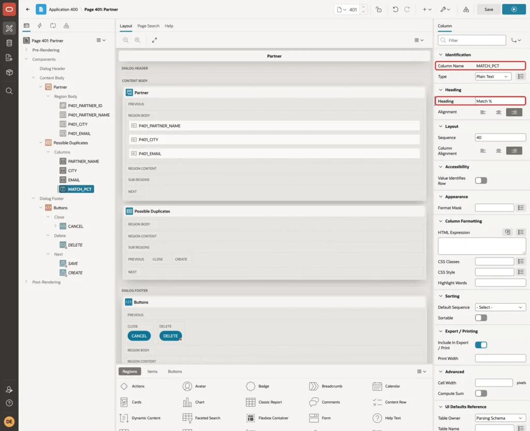Viewport: 530px width, 431px height.
Task: Zoom out the layout view
Action: coord(126,40)
